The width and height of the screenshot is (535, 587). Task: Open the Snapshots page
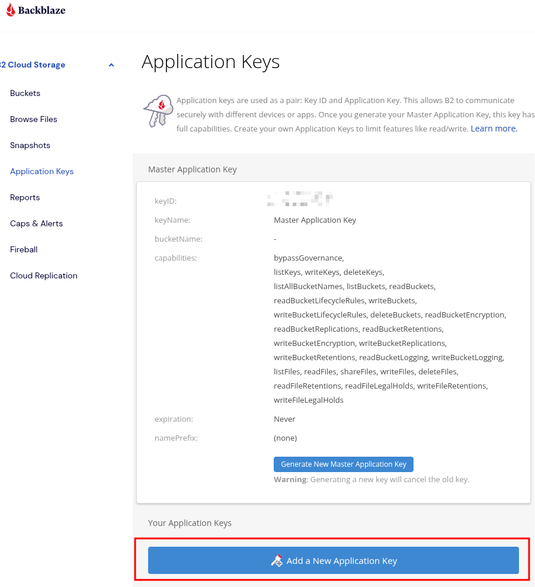tap(30, 146)
